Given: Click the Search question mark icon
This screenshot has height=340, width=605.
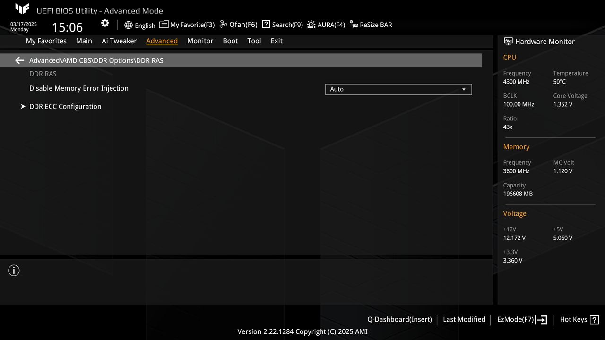Looking at the screenshot, I should click(266, 25).
